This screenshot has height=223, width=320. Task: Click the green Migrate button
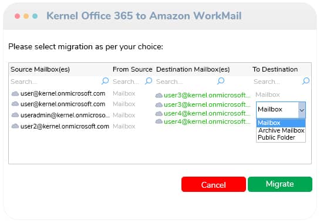click(280, 184)
